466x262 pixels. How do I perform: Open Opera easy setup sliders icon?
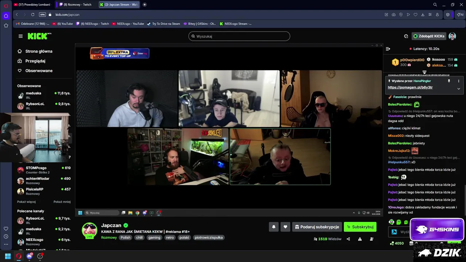(x=430, y=15)
